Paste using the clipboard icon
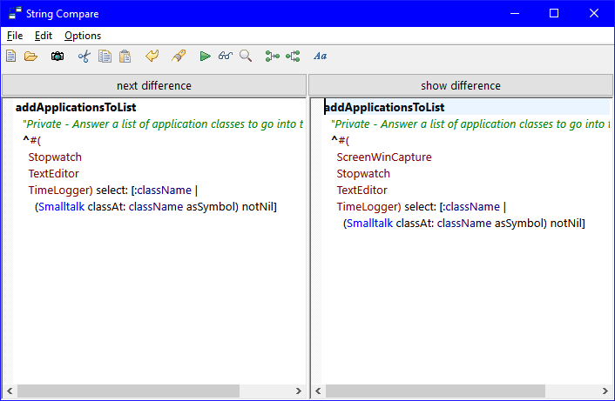 click(125, 57)
